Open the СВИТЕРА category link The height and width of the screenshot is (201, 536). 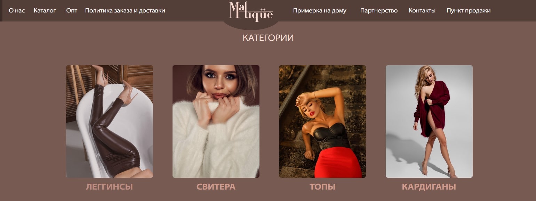(x=216, y=187)
